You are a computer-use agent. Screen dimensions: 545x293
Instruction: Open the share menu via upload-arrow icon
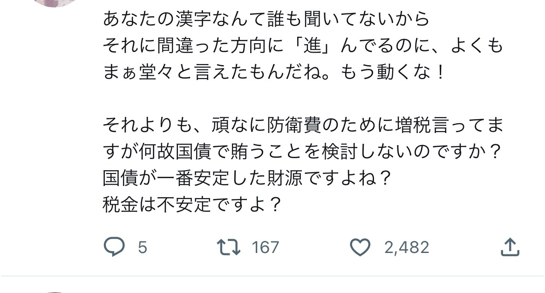(510, 247)
